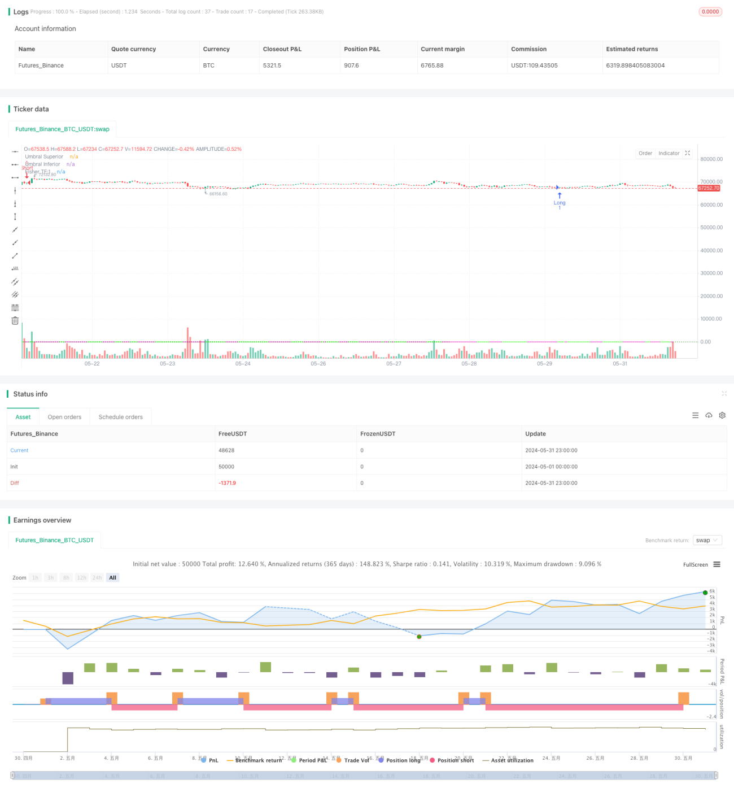Toggle the Position long series in legend
Image resolution: width=734 pixels, height=792 pixels.
(399, 760)
